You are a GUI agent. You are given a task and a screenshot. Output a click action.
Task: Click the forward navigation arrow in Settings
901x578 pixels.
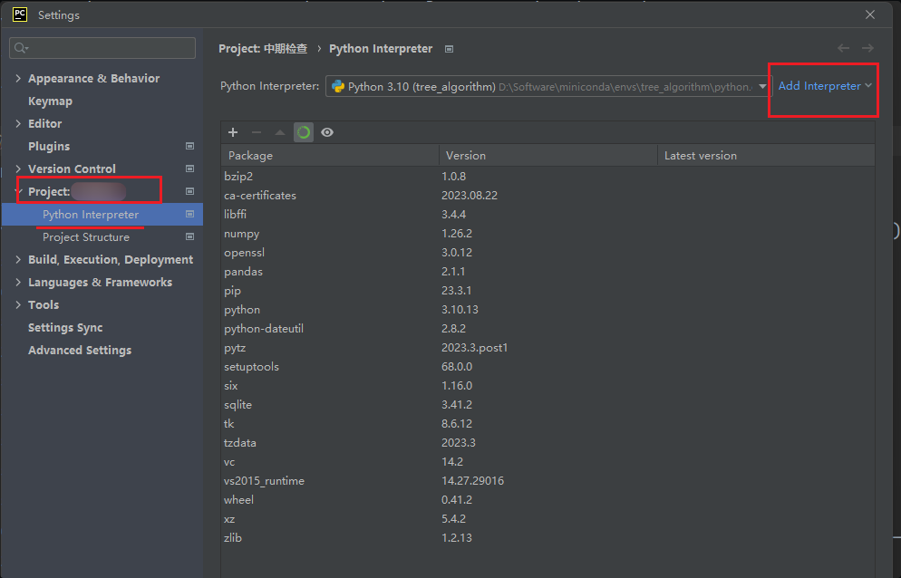[867, 48]
